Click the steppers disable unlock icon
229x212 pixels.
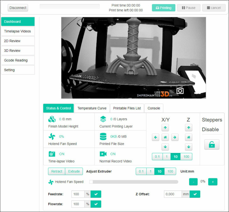tap(212, 145)
